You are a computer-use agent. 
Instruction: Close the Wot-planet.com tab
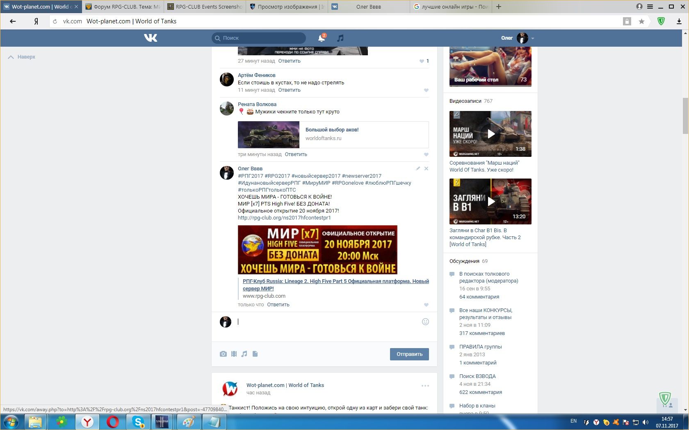[76, 7]
